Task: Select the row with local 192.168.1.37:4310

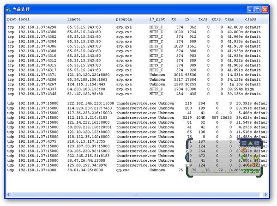Action: coord(134,56)
